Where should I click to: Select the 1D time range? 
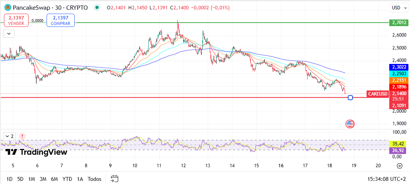[9, 179]
